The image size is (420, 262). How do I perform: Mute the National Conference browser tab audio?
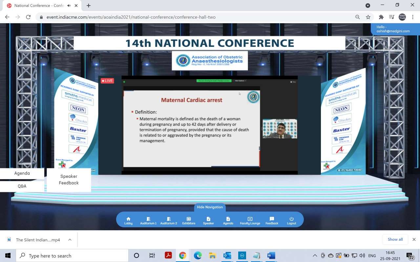pos(69,6)
